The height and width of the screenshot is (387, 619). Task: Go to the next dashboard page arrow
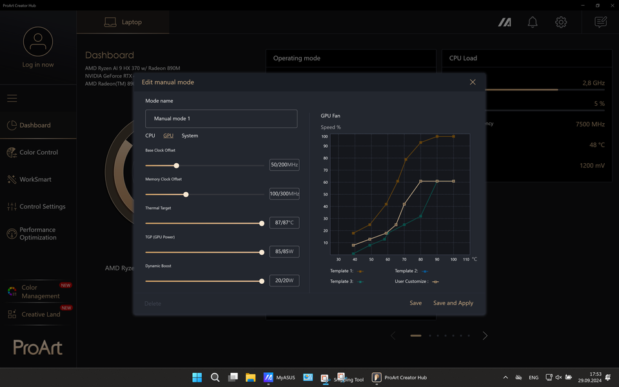coord(485,335)
